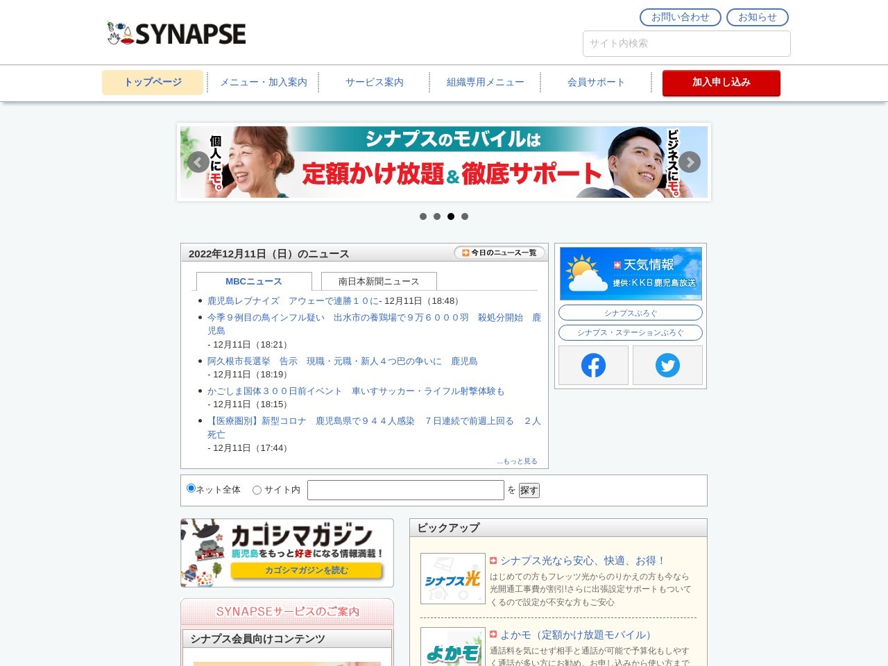Open the Twitter icon link
888x666 pixels.
(667, 365)
